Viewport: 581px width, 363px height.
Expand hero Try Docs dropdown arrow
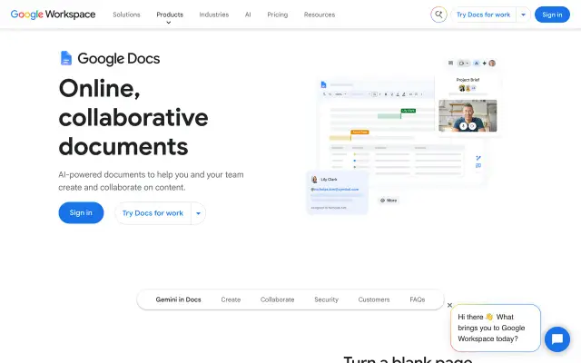pos(198,213)
